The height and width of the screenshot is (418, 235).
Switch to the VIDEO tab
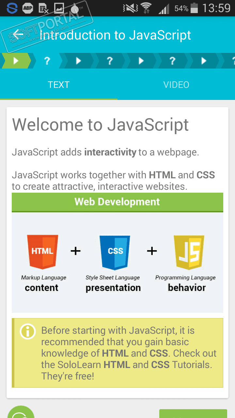176,85
